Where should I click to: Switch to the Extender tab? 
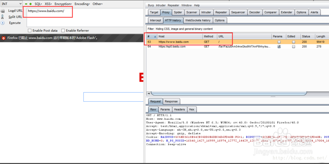tap(287, 12)
